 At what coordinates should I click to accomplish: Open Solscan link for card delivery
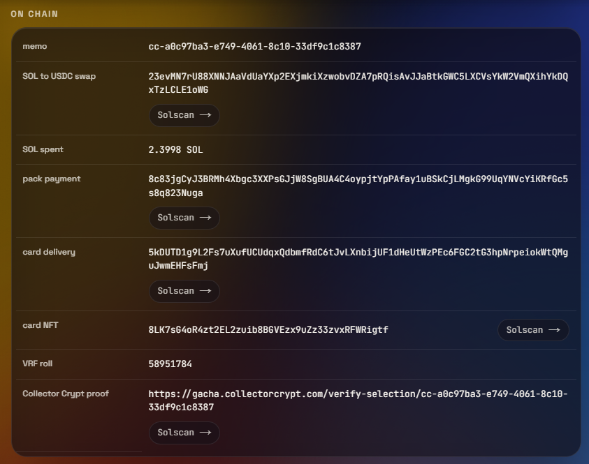tap(184, 291)
